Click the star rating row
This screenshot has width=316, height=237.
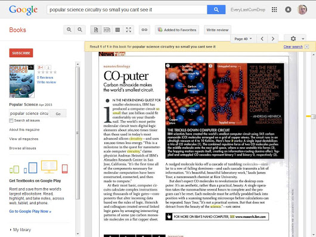47,72
